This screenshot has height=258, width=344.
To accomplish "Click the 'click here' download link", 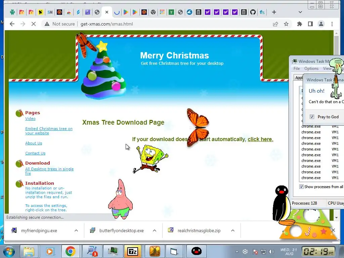I will [260, 139].
